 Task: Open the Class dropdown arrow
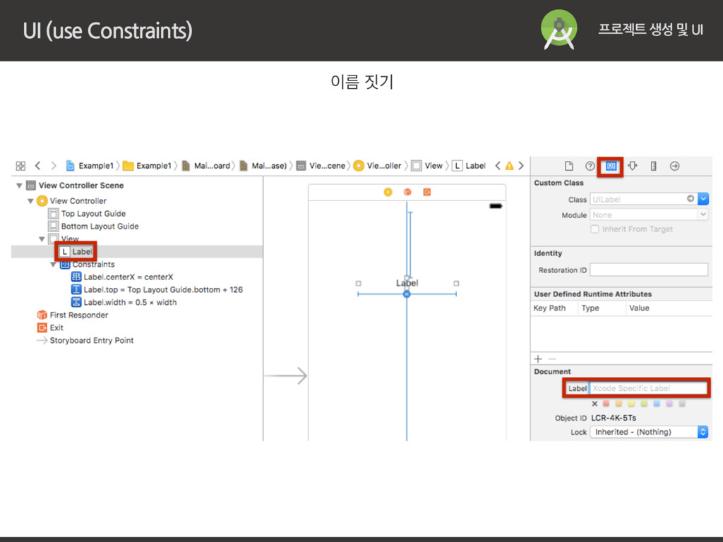point(703,199)
